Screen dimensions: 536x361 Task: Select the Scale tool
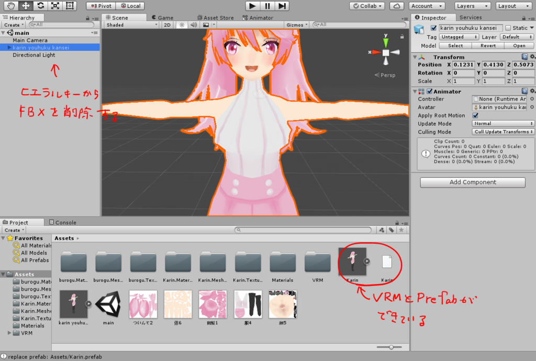coord(55,6)
